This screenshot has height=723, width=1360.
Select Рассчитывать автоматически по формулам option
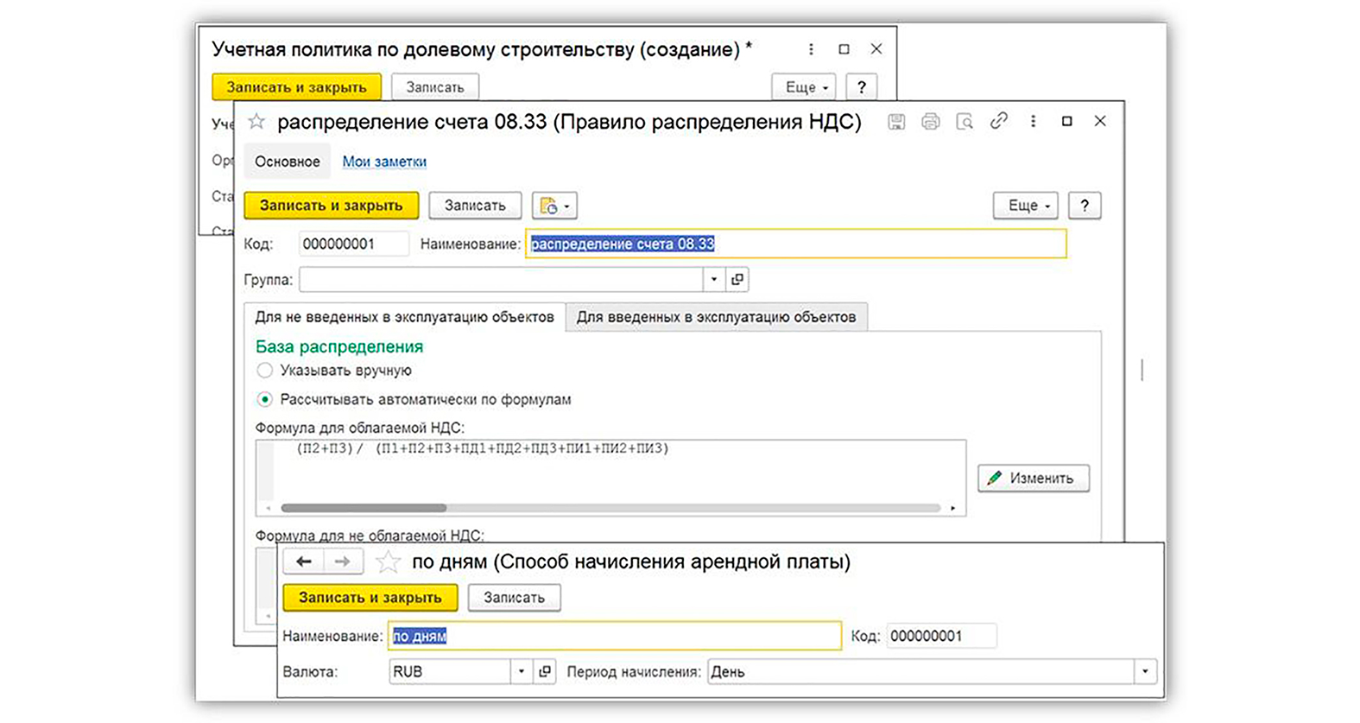[x=264, y=400]
